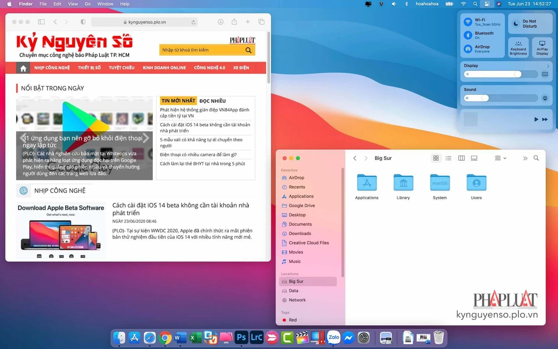Open the System folder in Big Sur

tap(440, 184)
